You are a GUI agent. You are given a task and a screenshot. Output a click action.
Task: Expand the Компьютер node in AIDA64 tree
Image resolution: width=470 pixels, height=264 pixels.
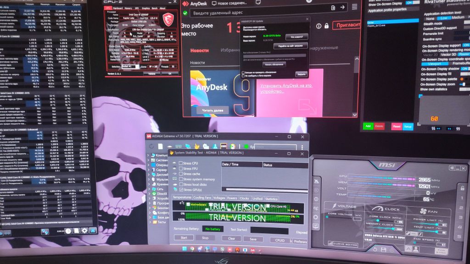(149, 155)
